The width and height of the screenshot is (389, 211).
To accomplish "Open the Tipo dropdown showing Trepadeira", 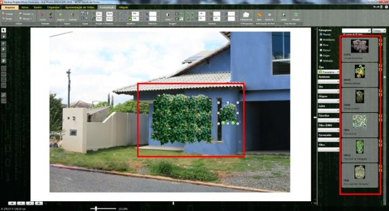I will pyautogui.click(x=328, y=72).
